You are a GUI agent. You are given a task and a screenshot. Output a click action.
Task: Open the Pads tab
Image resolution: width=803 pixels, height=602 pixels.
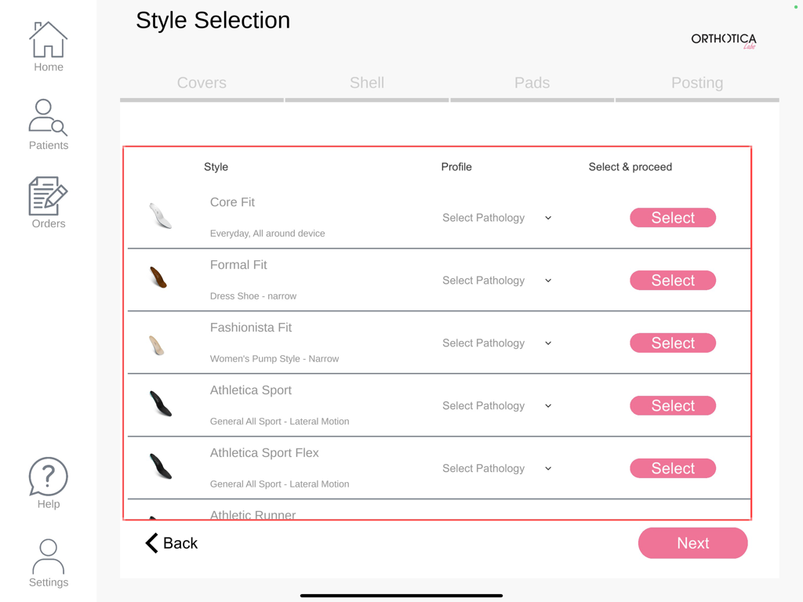point(532,82)
